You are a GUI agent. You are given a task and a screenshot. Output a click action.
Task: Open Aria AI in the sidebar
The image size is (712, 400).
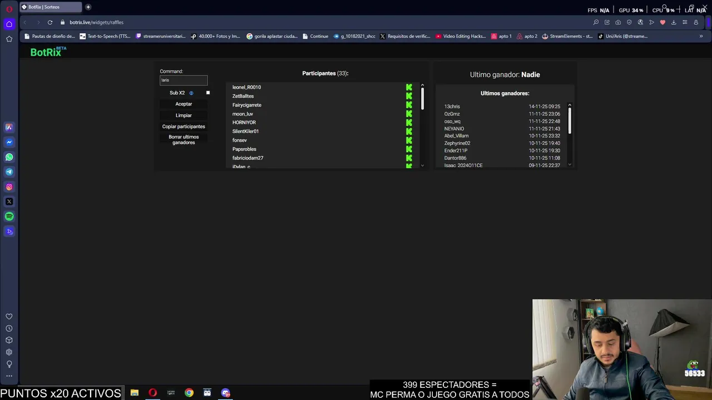(x=9, y=127)
